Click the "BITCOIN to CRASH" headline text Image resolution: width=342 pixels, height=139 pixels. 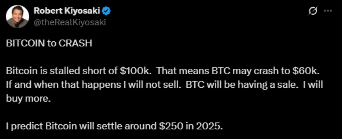(x=49, y=43)
